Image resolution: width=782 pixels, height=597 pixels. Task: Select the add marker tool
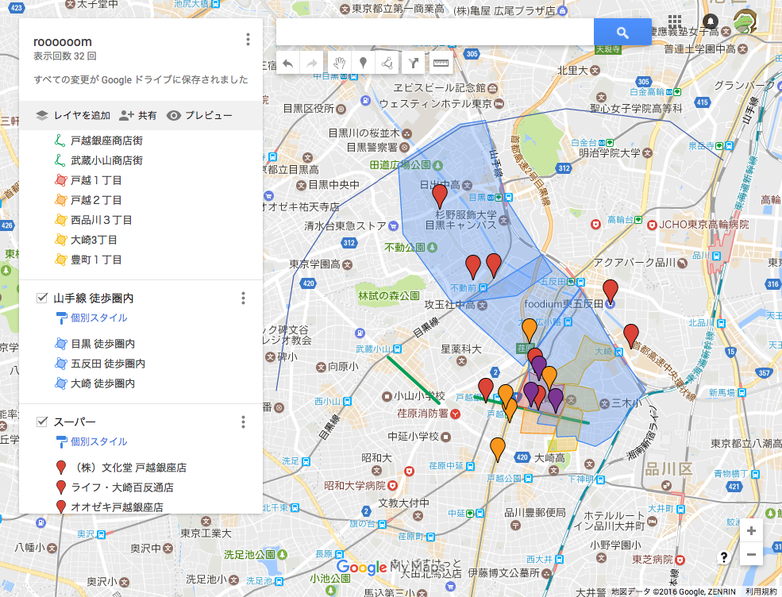coord(363,63)
